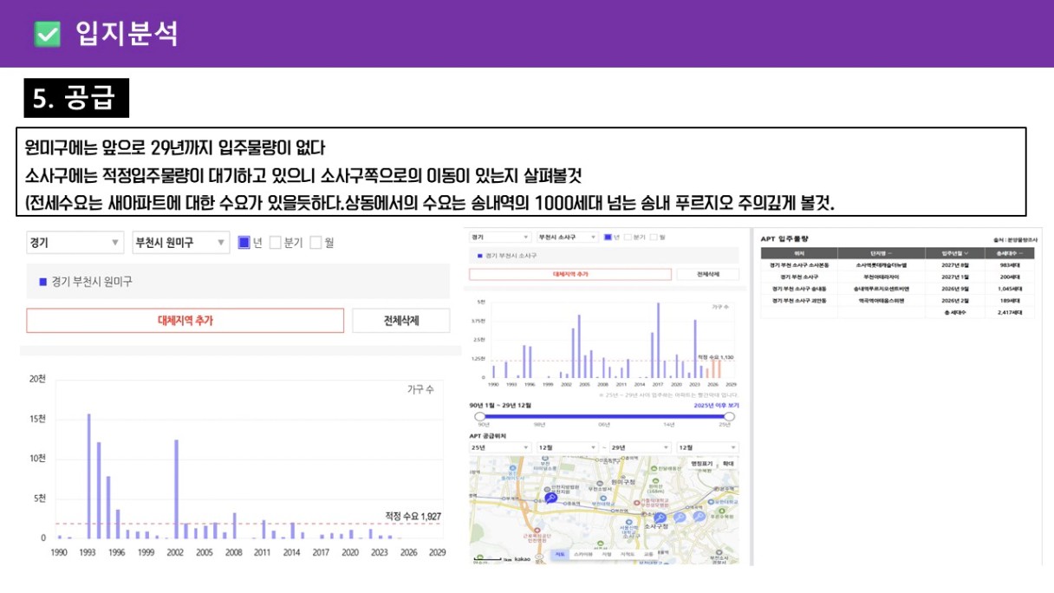Click the 5. 공급 section label
Screen dimensions: 1054x593
pyautogui.click(x=75, y=98)
